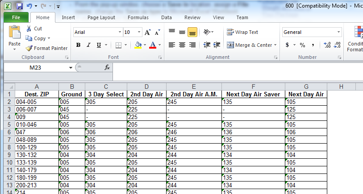The height and width of the screenshot is (194, 363).
Task: Click the Bold formatting icon
Action: [78, 45]
